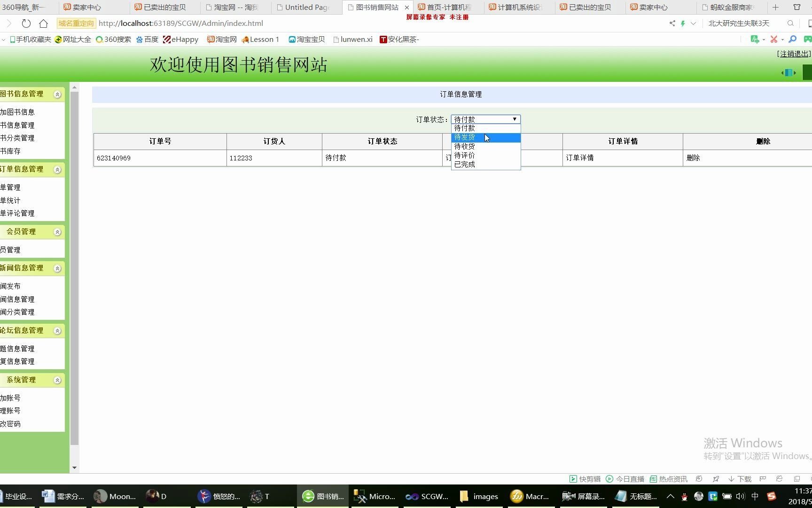This screenshot has height=508, width=812.
Task: Select 已完成 option in the list
Action: (485, 164)
